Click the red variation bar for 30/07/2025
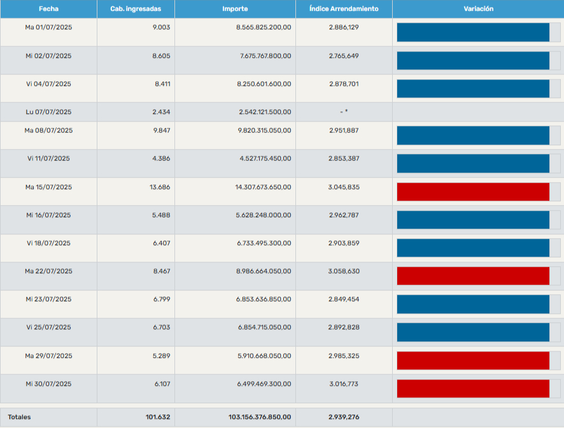Viewport: 564px width, 428px height. click(x=473, y=388)
